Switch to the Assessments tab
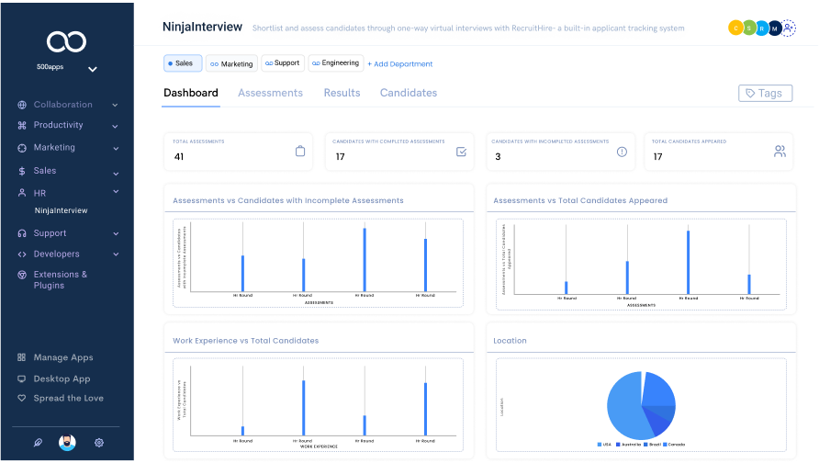This screenshot has width=819, height=463. [270, 93]
